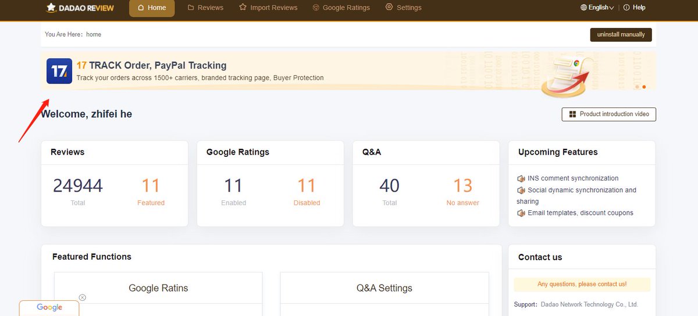Click the INS comment synchronization megaphone icon
The width and height of the screenshot is (698, 316).
coord(521,178)
